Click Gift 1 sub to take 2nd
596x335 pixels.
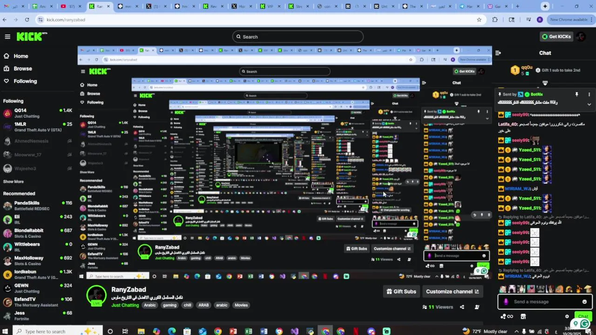558,70
